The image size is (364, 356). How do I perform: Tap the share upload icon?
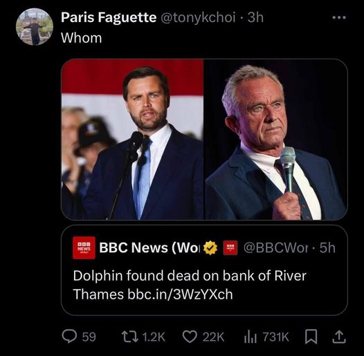[339, 337]
